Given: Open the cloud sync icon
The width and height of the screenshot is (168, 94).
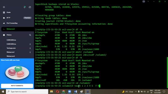Looking at the screenshot, I should click(x=30, y=7).
